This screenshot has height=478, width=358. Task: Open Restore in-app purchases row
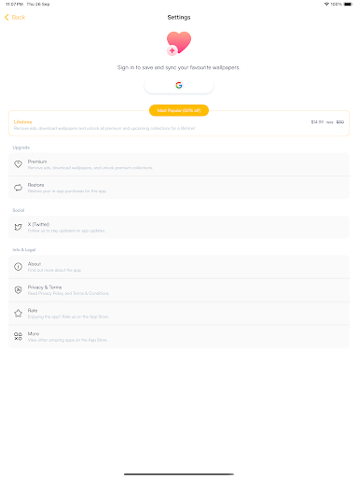click(x=179, y=188)
